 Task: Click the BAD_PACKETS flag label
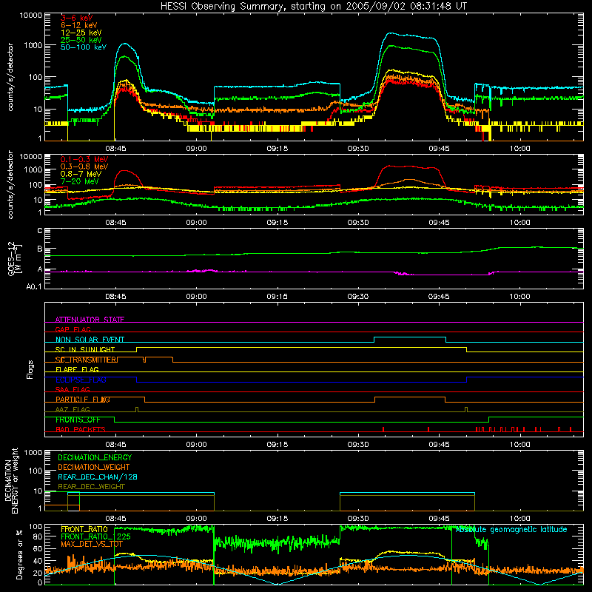pyautogui.click(x=81, y=429)
